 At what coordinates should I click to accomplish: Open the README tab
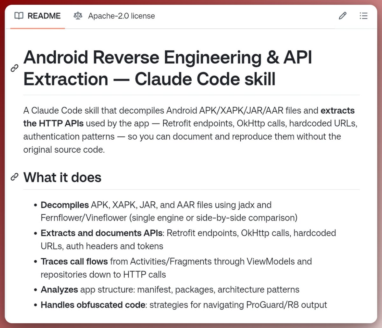(x=38, y=16)
